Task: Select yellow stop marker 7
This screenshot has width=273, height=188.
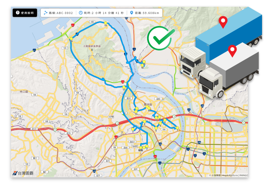Action: 177,128
